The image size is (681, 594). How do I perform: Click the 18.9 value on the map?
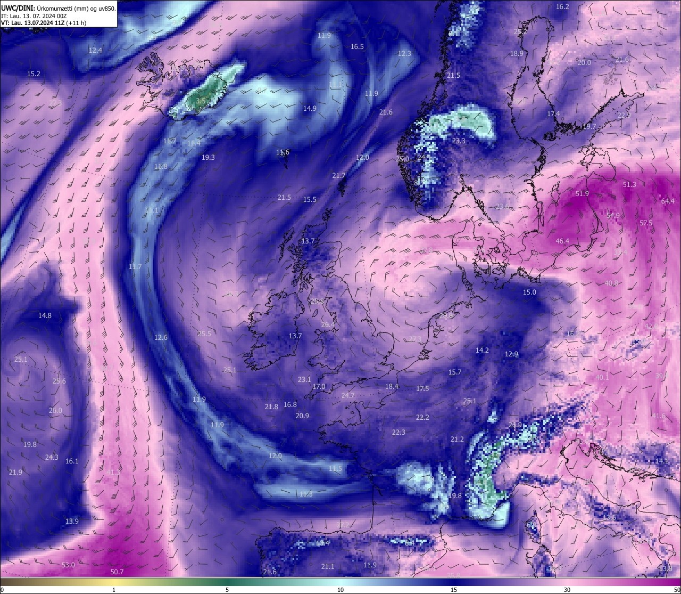[517, 53]
